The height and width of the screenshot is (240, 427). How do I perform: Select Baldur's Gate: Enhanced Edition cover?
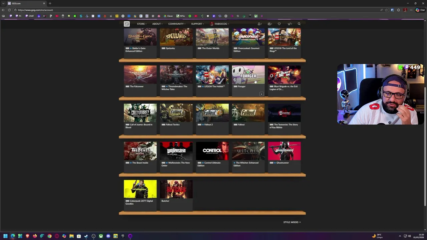[x=140, y=37]
